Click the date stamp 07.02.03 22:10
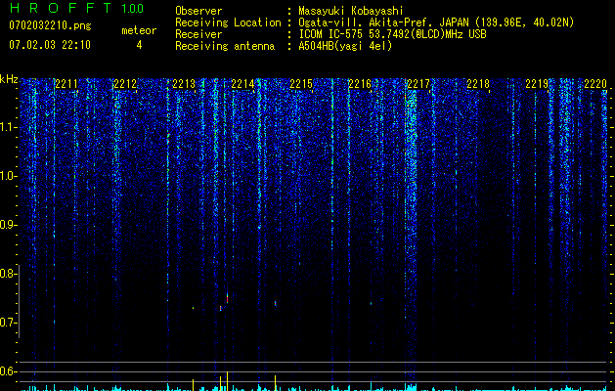The image size is (615, 391). pos(50,45)
